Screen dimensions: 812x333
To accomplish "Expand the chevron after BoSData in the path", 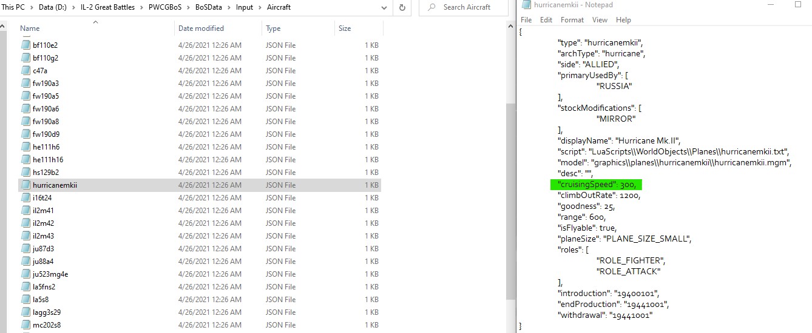I will (229, 7).
